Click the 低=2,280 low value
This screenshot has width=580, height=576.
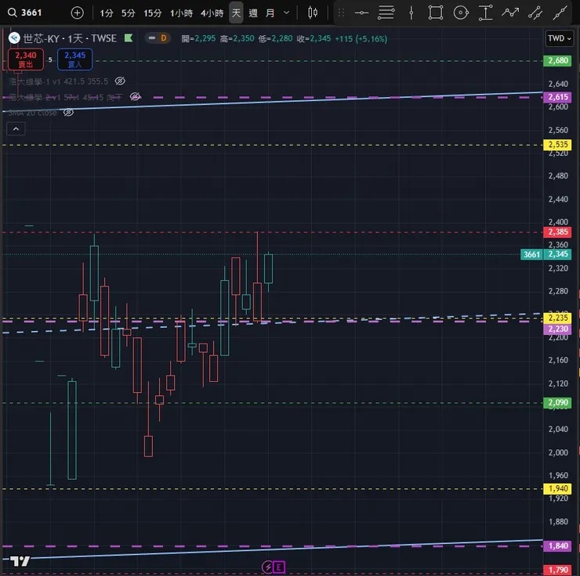[275, 38]
